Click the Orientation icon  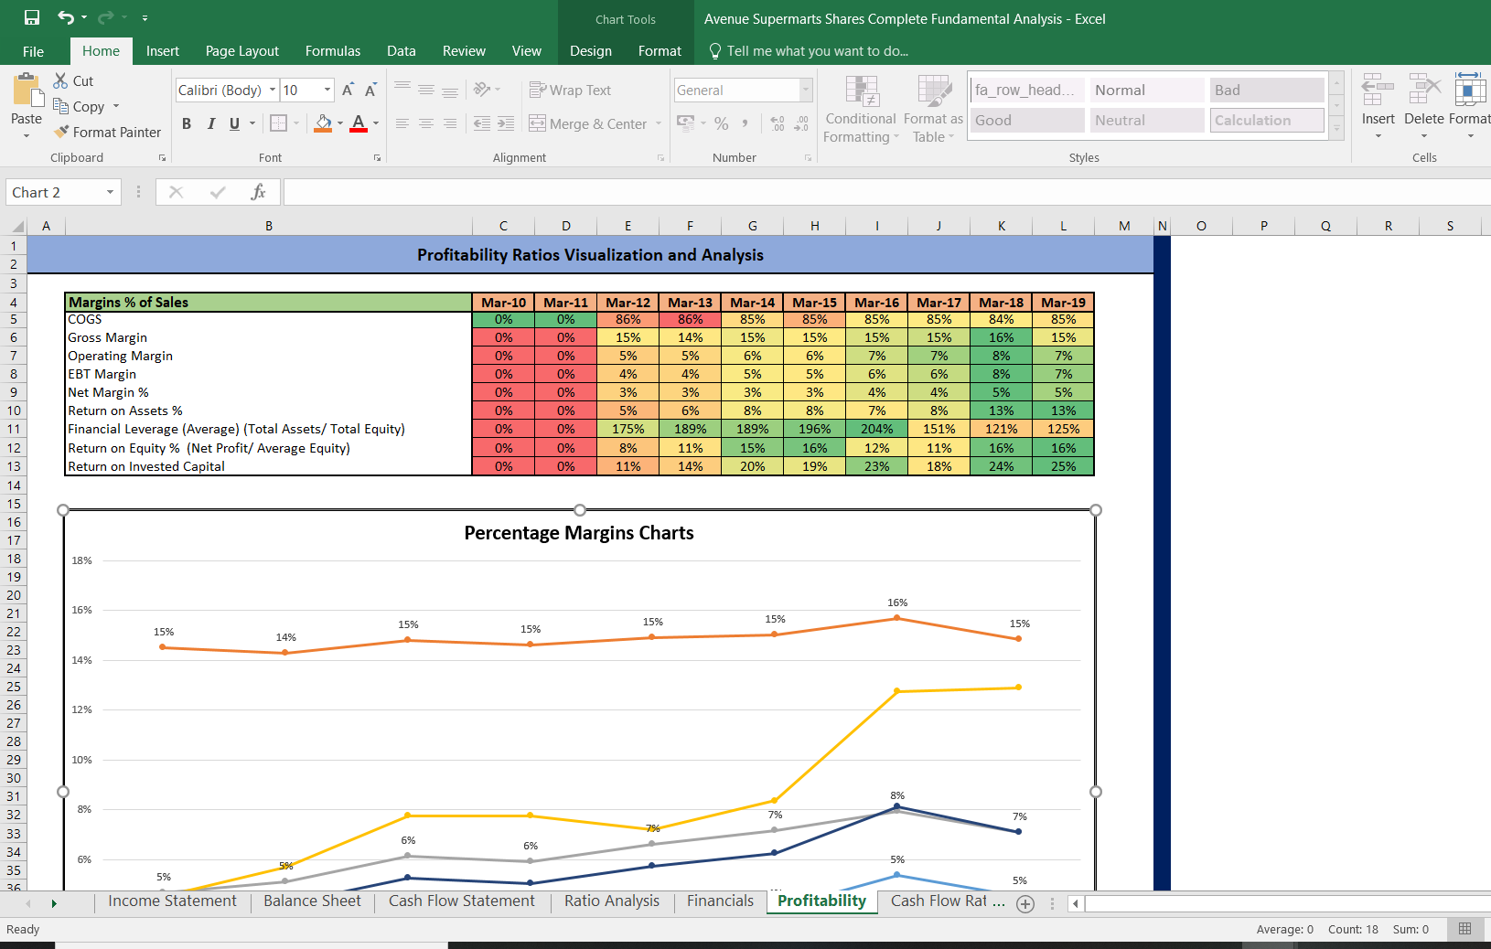click(482, 90)
